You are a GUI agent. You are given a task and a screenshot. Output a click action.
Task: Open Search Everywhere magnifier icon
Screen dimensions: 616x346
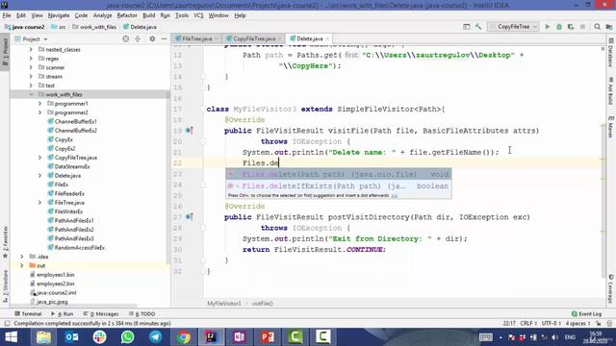(597, 27)
